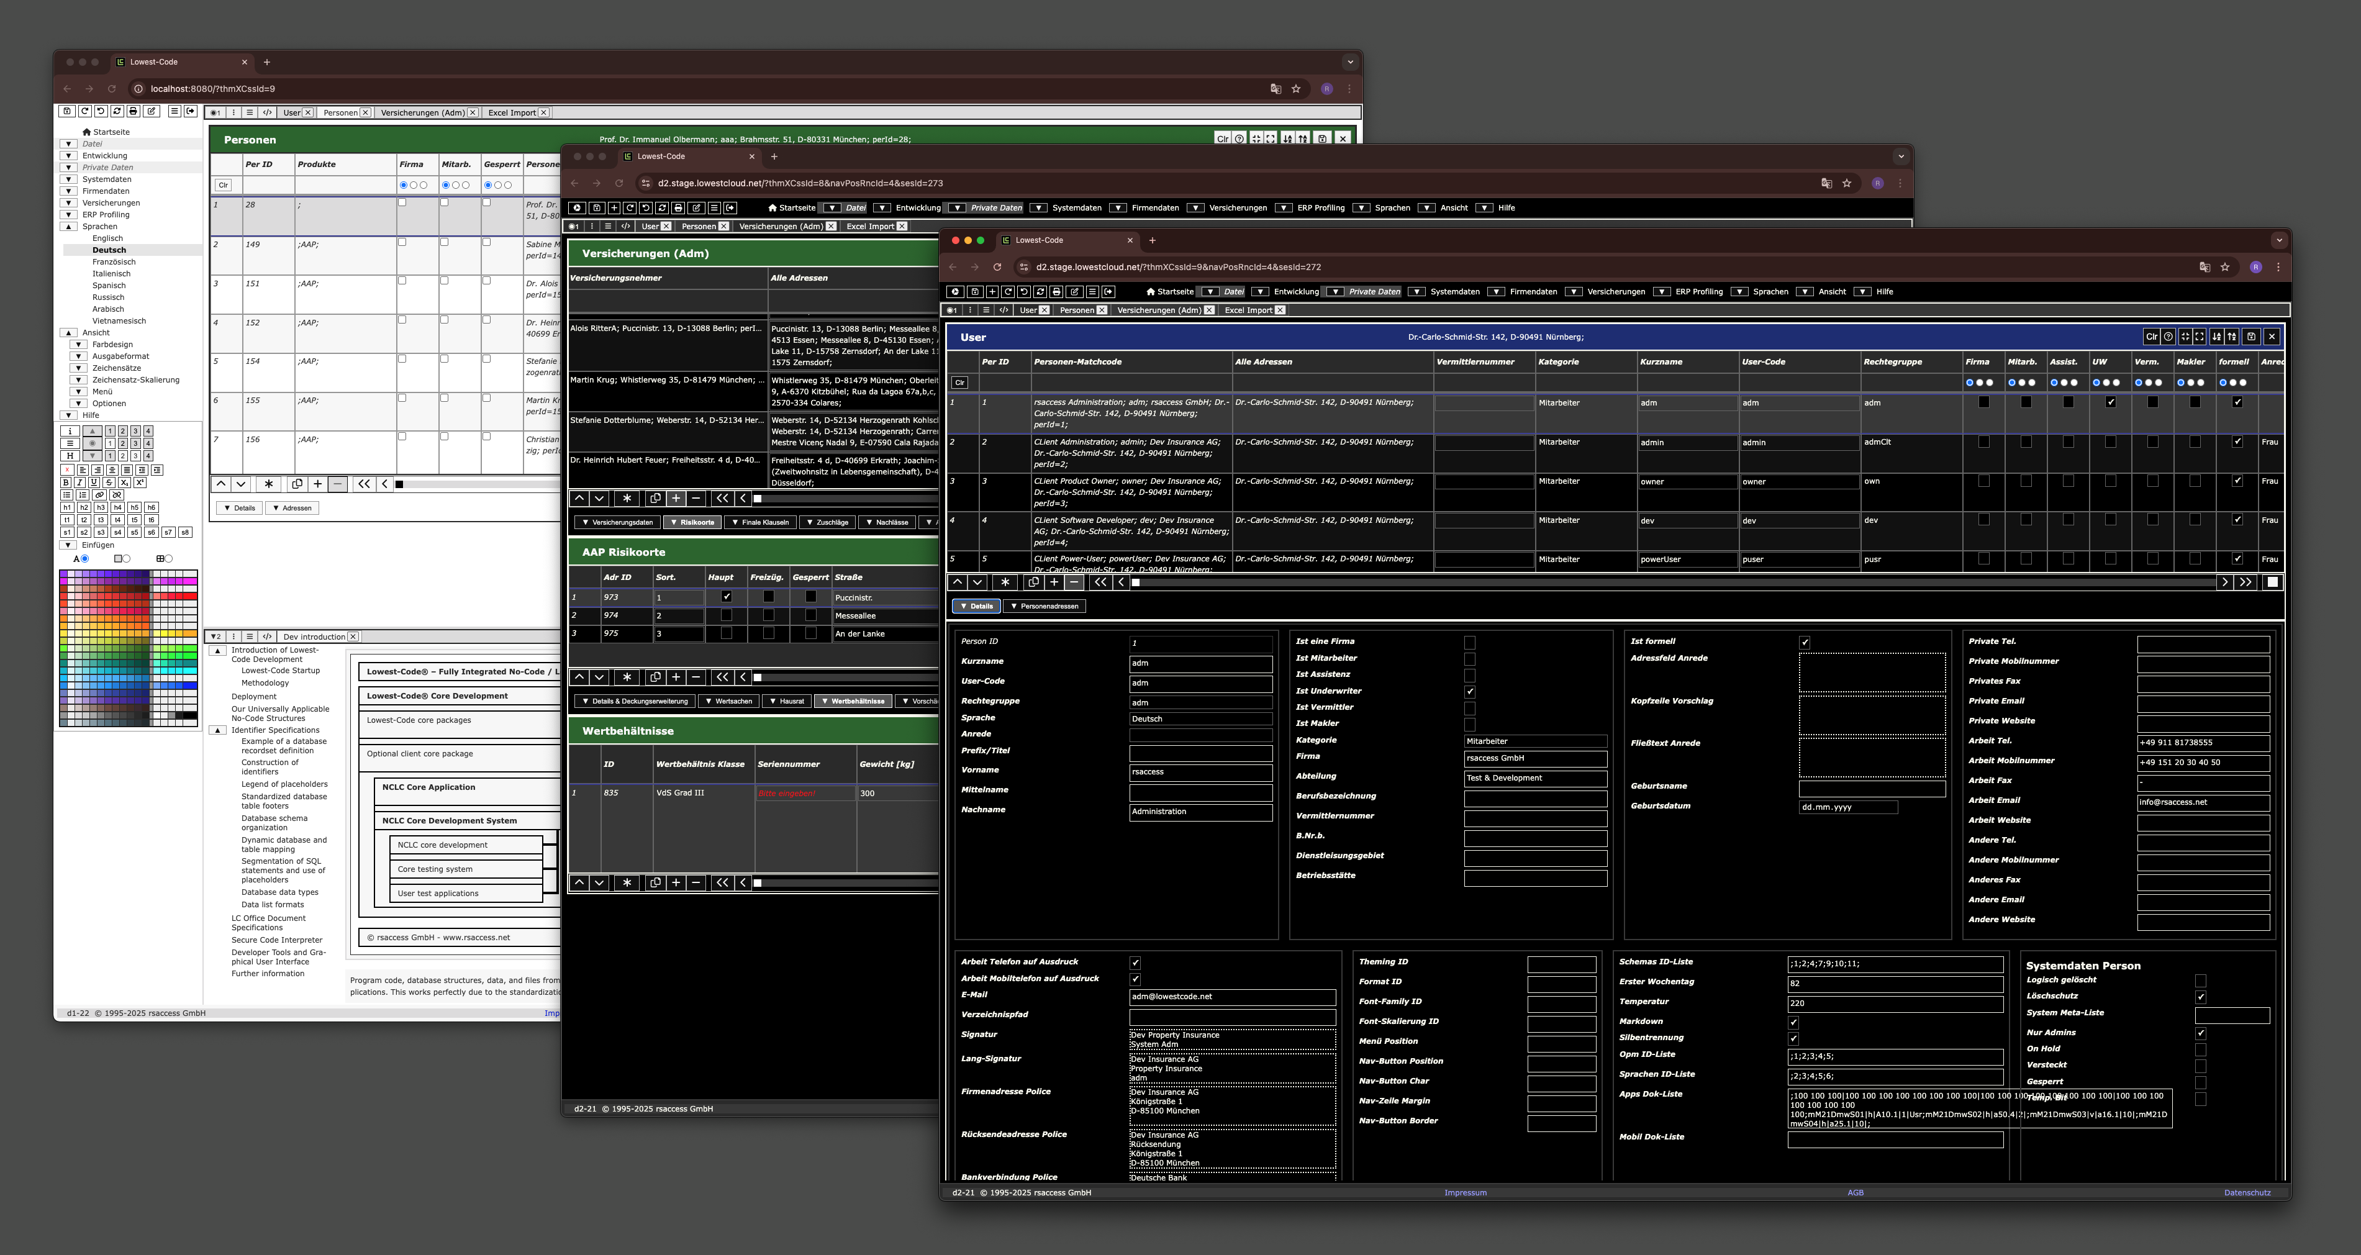Toggle Ist Underwriter checkbox in details

1470,691
